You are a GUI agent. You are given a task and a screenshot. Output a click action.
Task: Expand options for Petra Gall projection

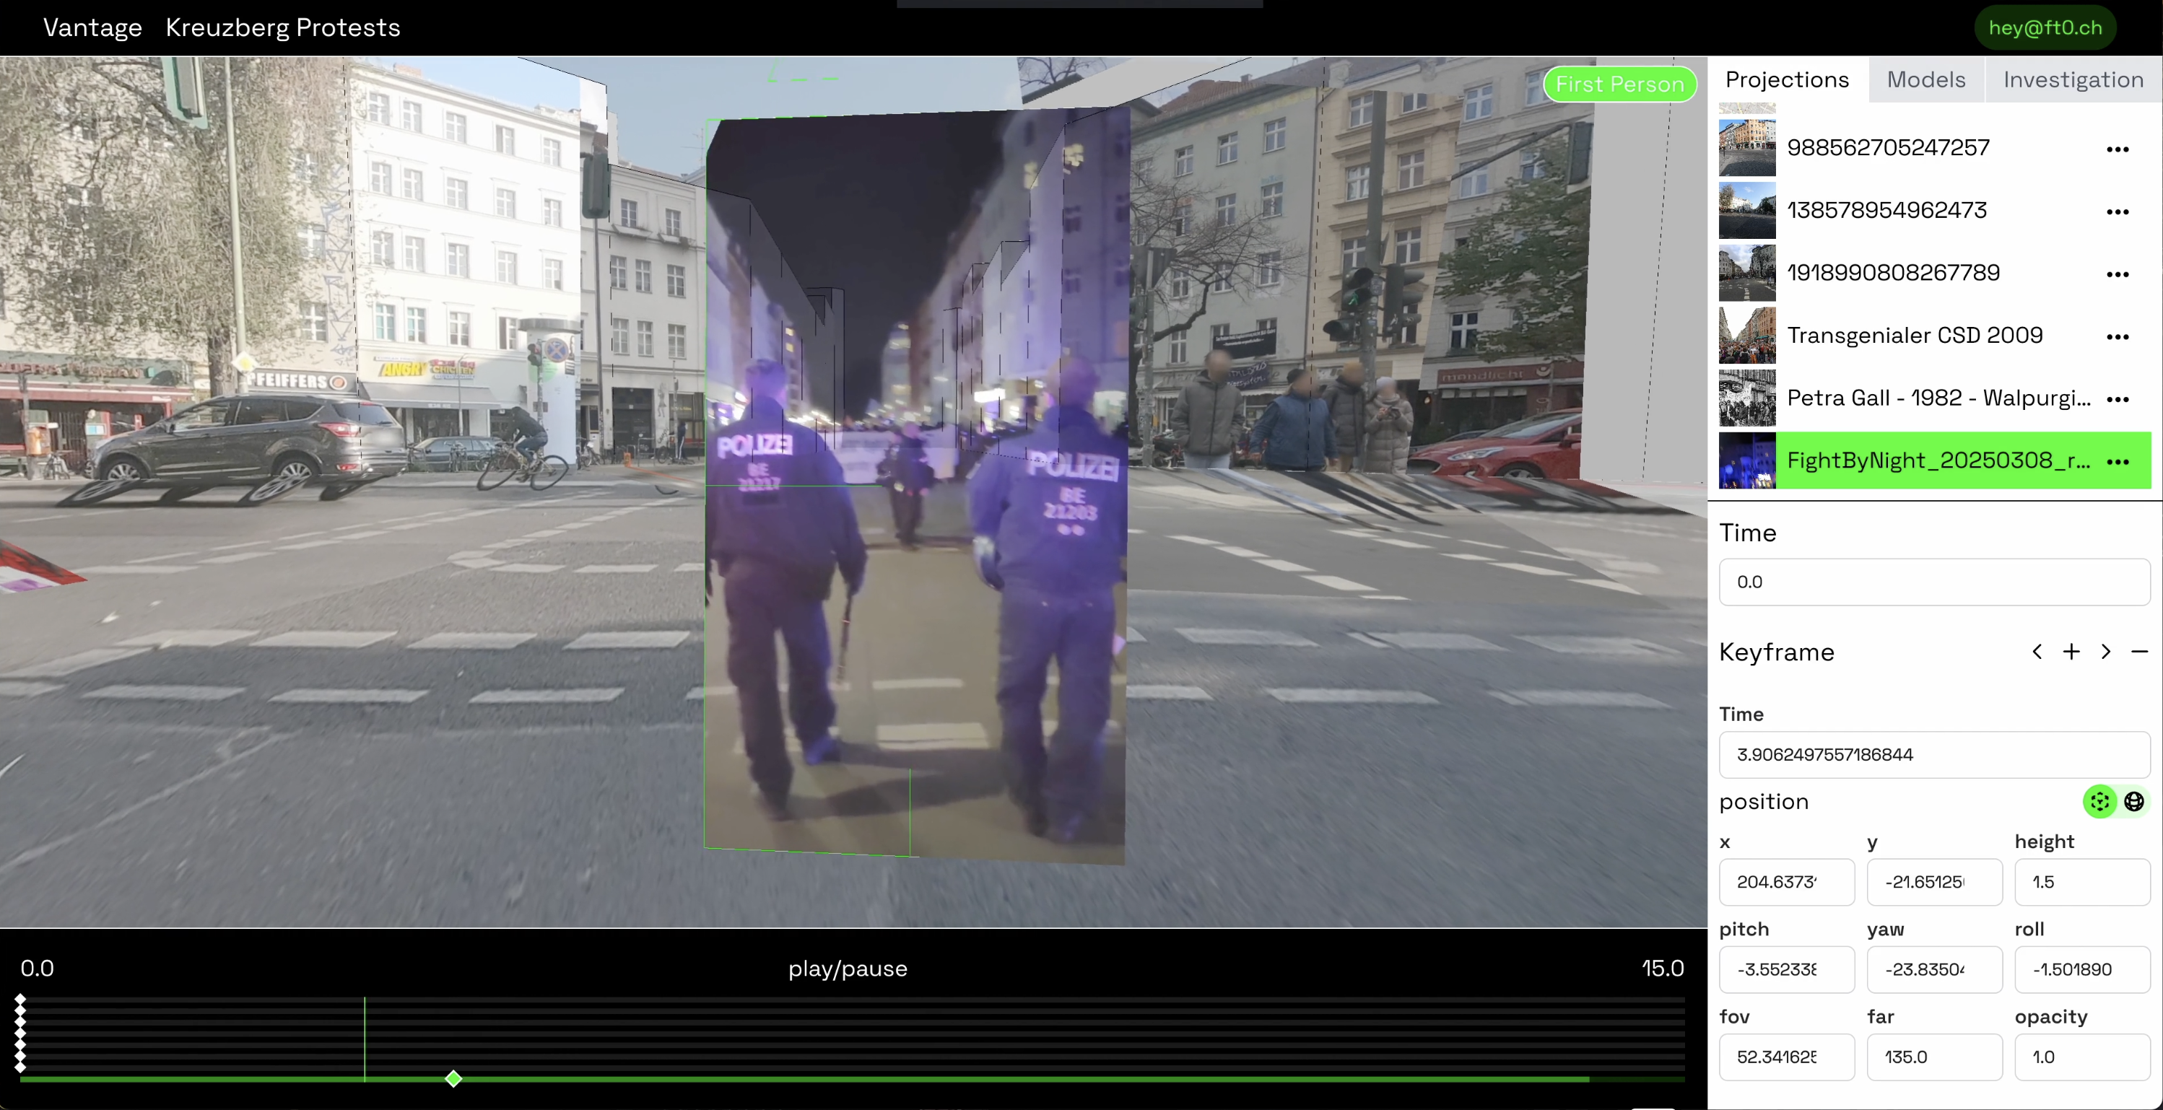coord(2118,399)
